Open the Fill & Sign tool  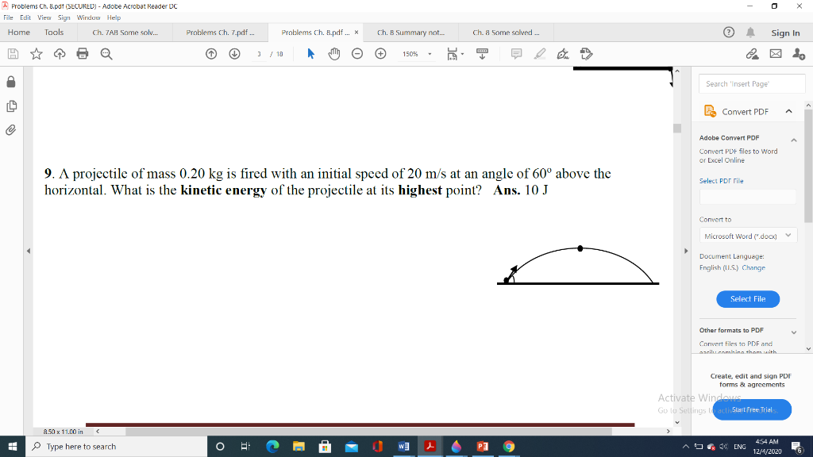tap(561, 54)
